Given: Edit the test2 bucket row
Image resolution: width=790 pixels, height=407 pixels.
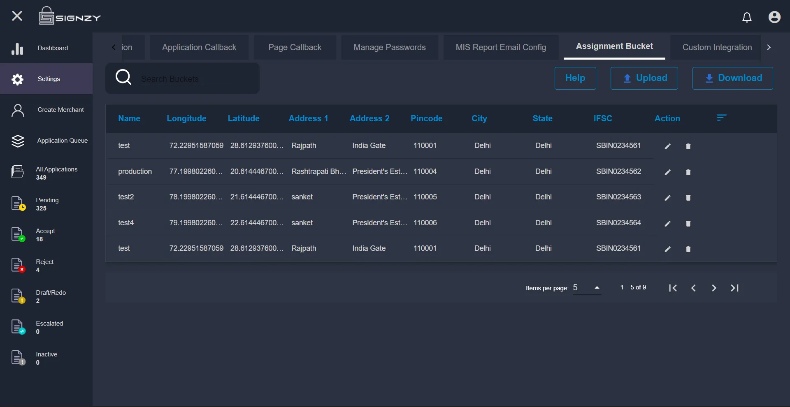Looking at the screenshot, I should click(667, 198).
